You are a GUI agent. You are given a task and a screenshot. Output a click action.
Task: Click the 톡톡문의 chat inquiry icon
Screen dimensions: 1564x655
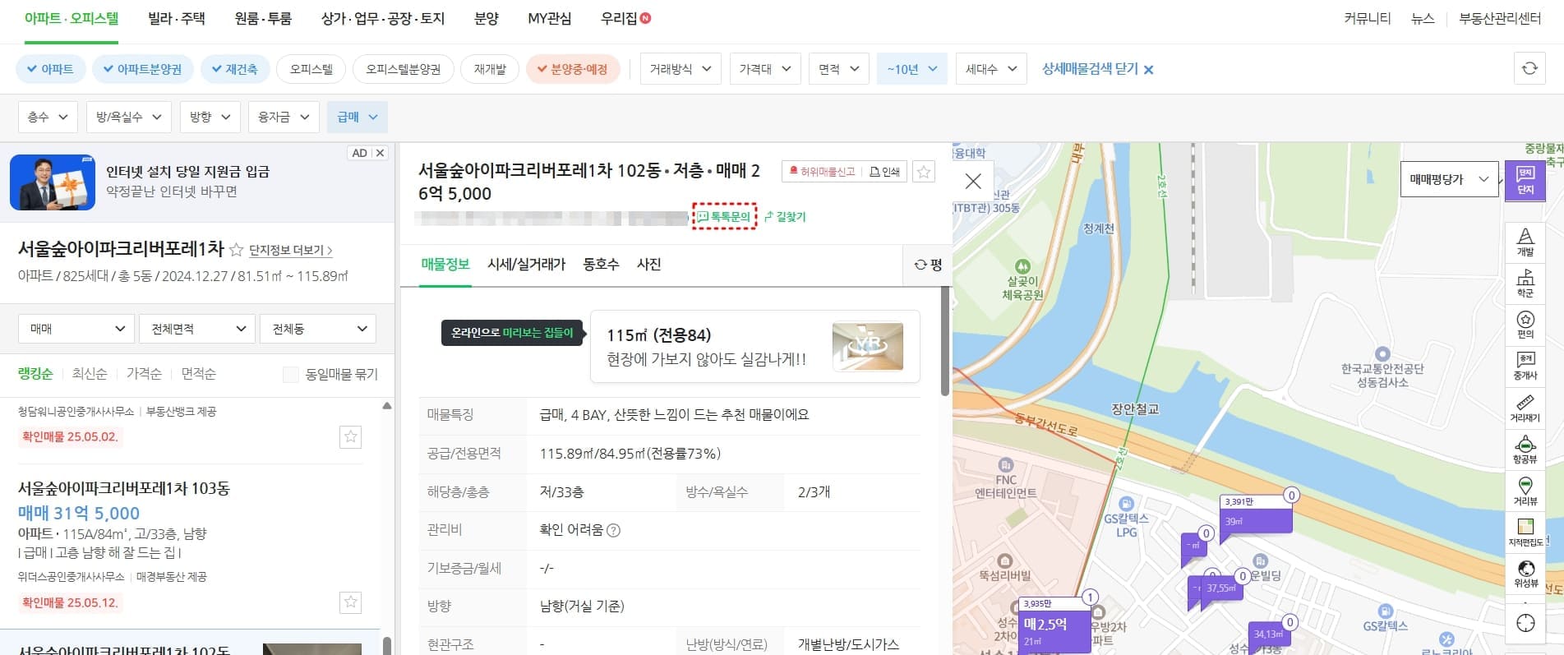tap(724, 216)
